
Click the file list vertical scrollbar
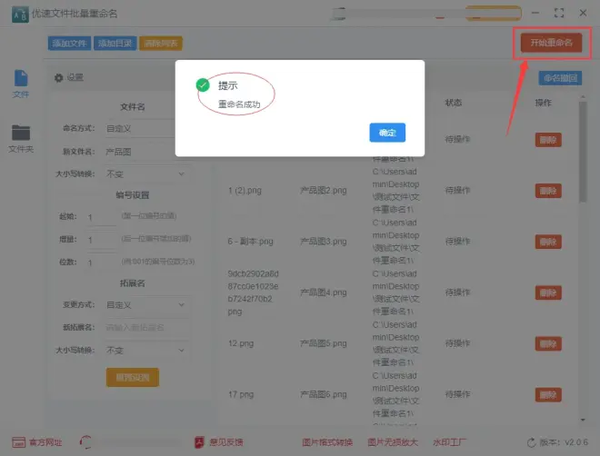(x=583, y=152)
